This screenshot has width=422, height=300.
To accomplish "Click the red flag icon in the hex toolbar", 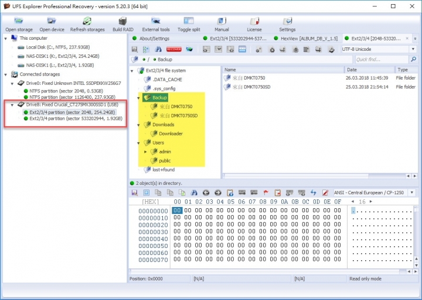I will click(266, 192).
